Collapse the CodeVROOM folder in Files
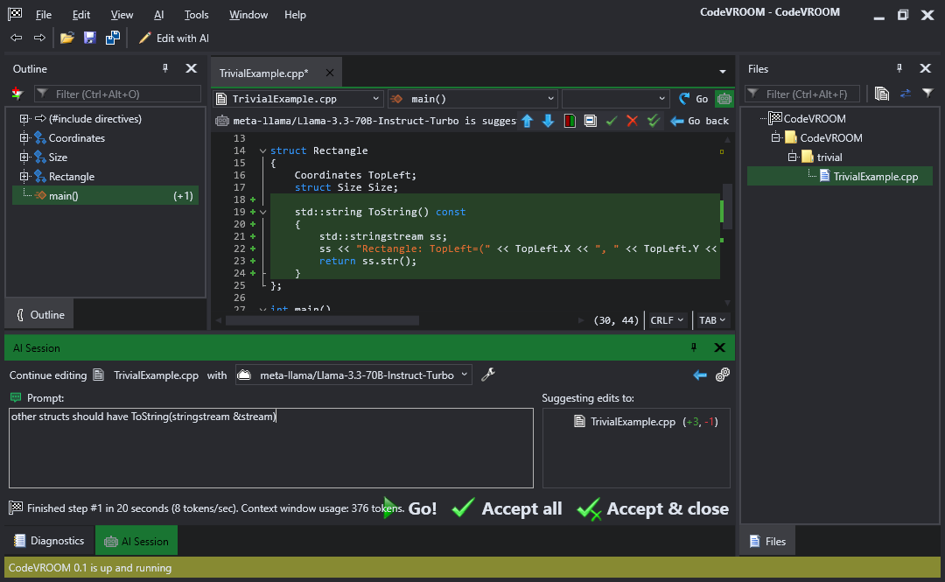This screenshot has height=582, width=945. pyautogui.click(x=776, y=138)
